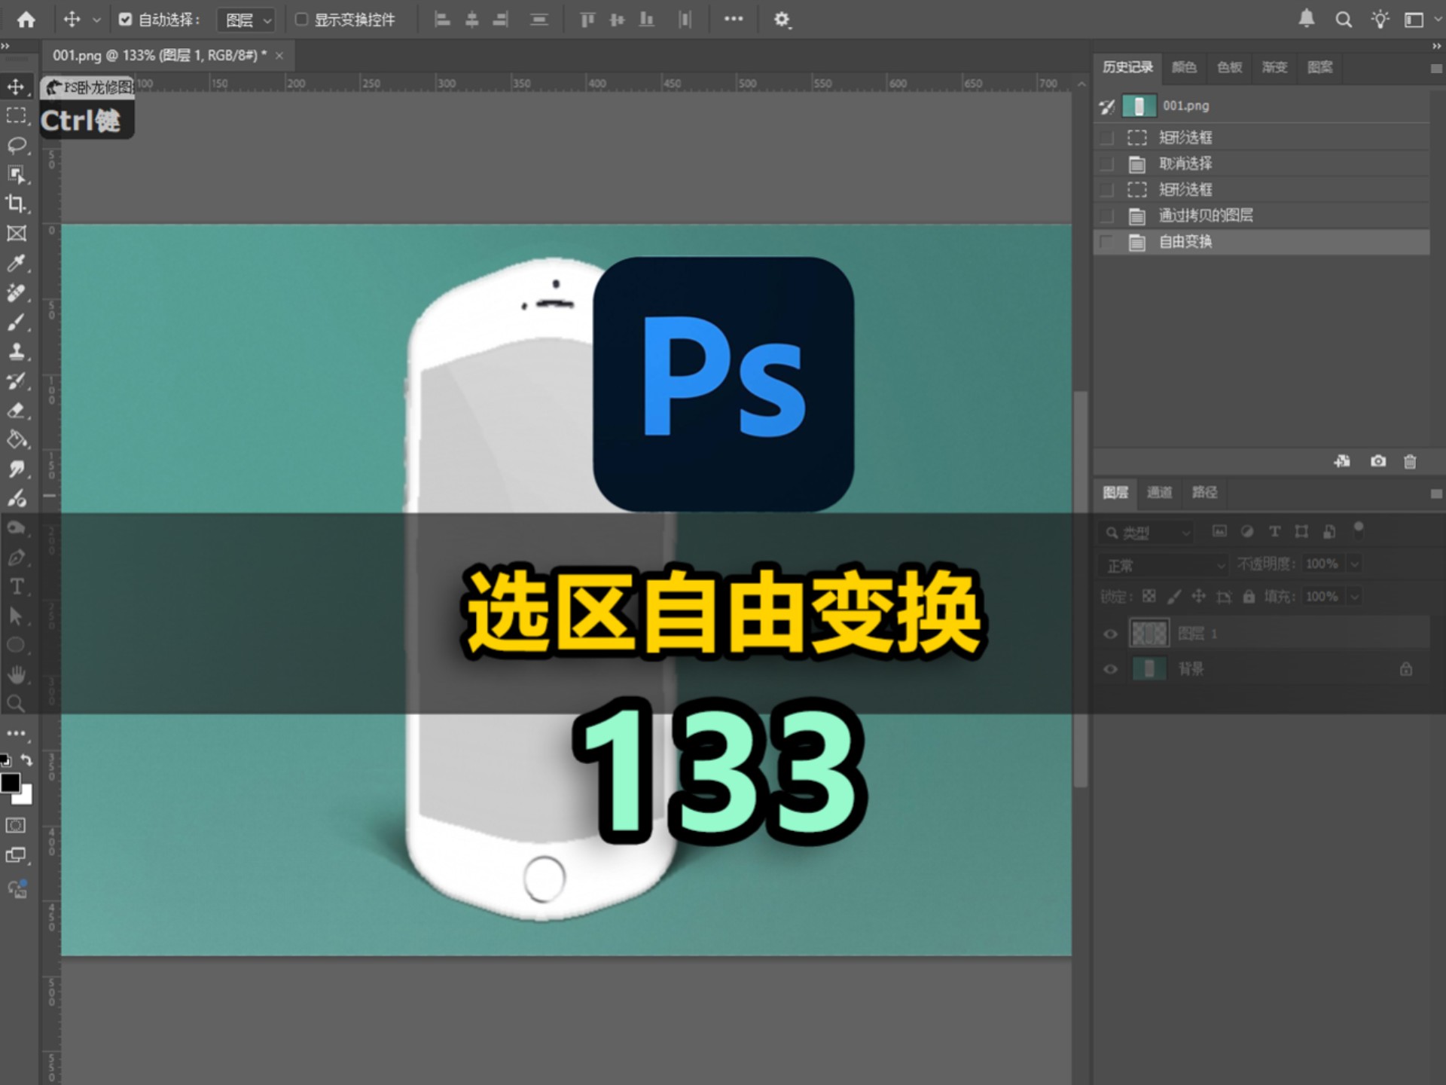Toggle Show Transform Controls checkbox

click(x=301, y=20)
